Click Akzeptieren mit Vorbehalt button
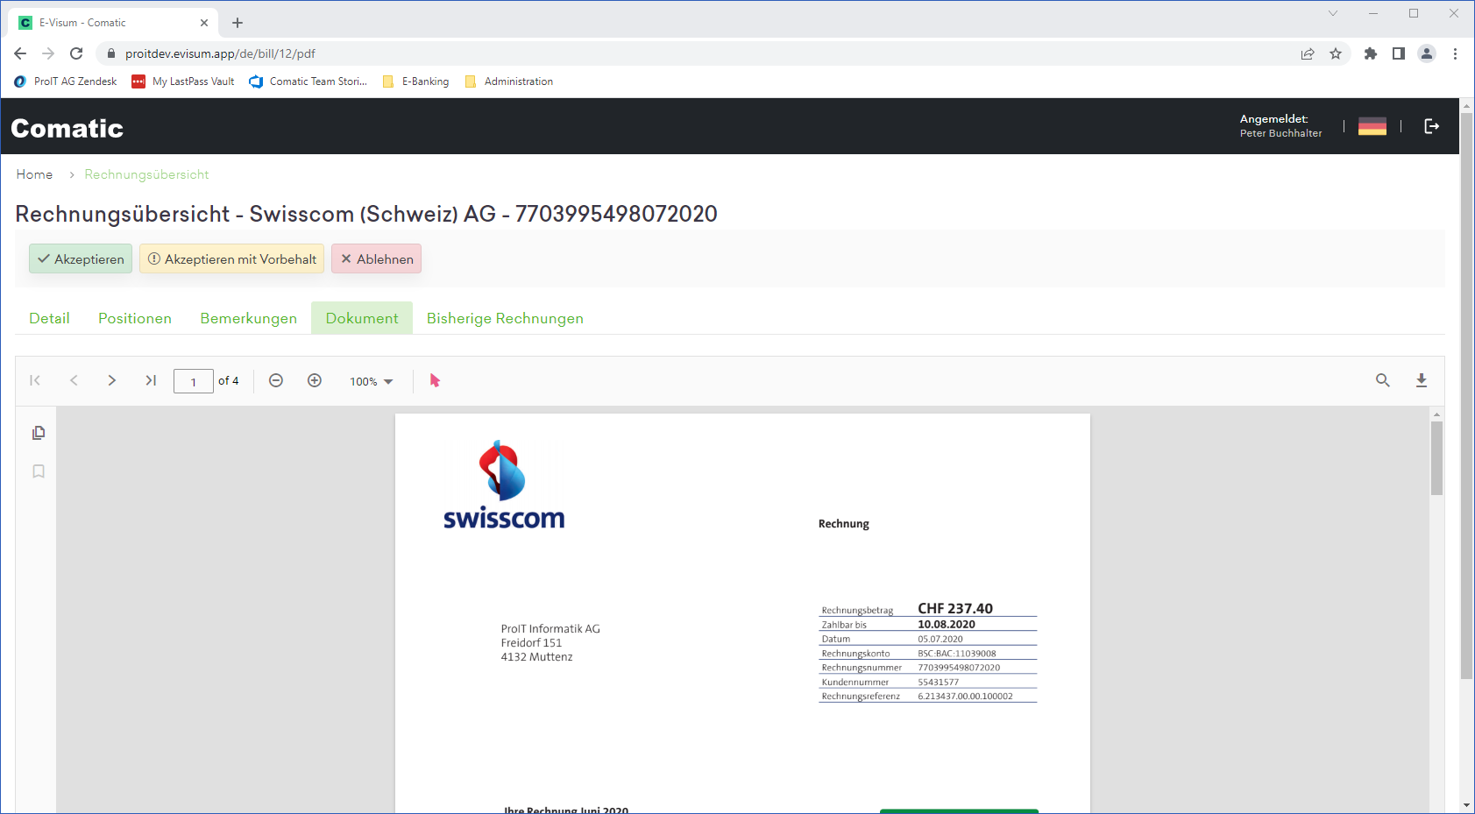Screen dimensions: 1475x814 (x=232, y=258)
